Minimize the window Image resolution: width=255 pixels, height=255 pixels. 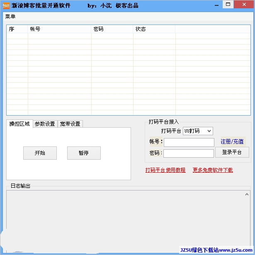[x=216, y=5]
